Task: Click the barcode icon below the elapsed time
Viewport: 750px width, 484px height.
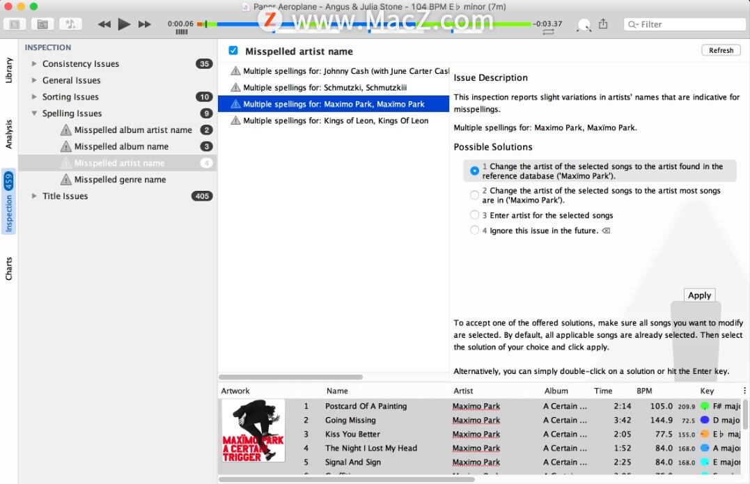Action: pos(182,32)
